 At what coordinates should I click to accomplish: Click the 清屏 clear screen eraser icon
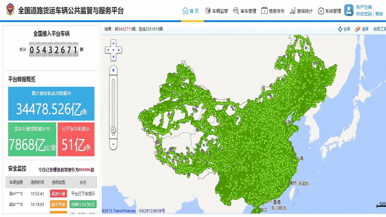(357, 29)
